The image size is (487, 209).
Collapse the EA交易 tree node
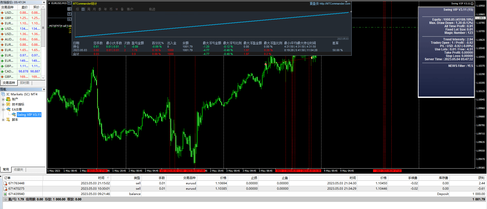[3, 110]
